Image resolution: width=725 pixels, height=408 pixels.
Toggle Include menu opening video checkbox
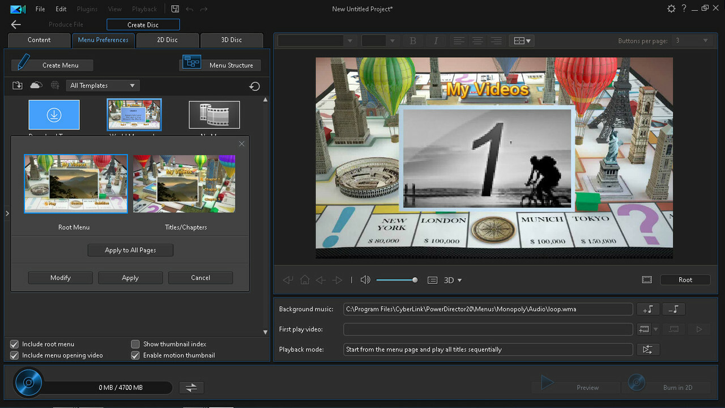coord(15,355)
